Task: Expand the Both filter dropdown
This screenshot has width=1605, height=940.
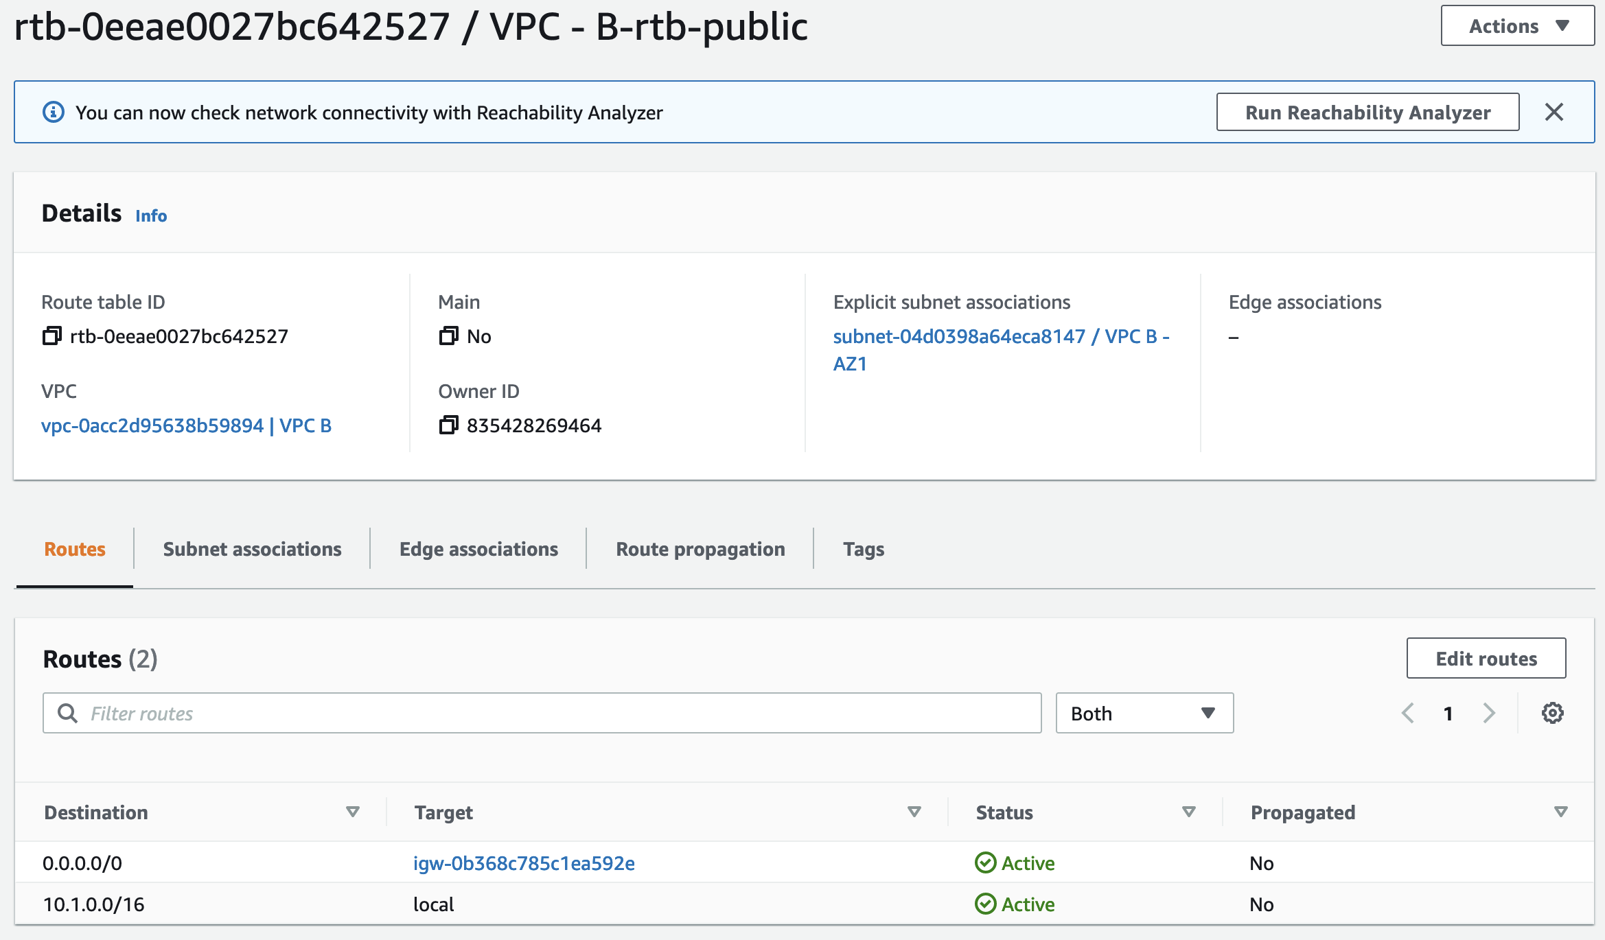Action: (1144, 713)
